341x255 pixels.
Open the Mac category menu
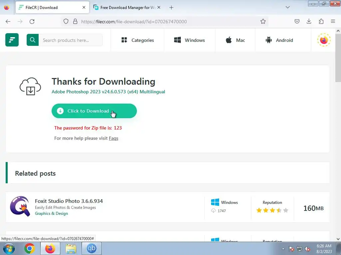[235, 40]
